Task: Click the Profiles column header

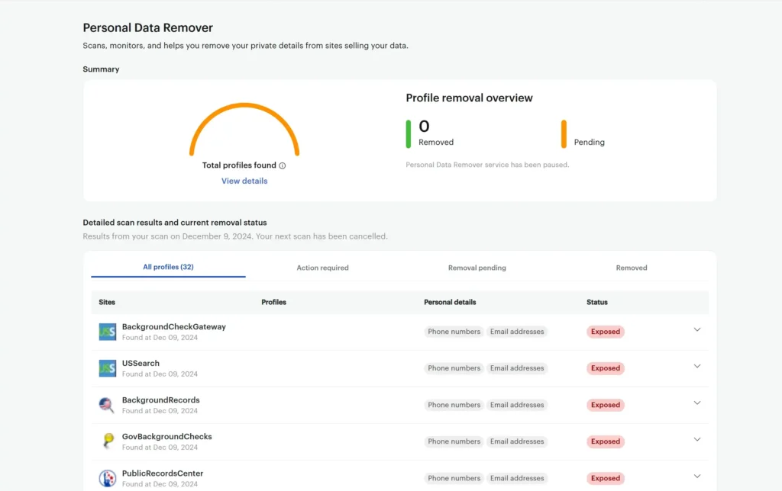Action: [274, 302]
